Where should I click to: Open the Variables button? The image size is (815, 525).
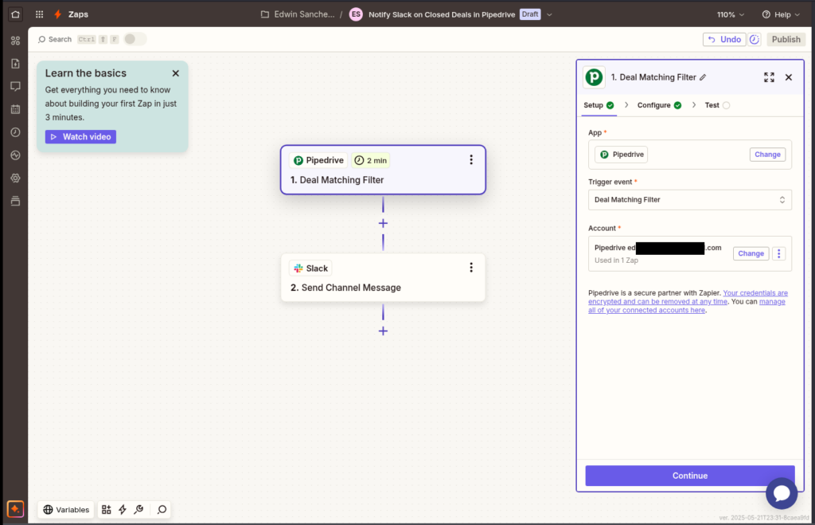click(x=66, y=509)
